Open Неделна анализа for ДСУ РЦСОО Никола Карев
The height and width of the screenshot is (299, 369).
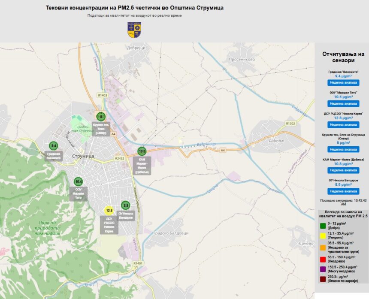tap(343, 124)
